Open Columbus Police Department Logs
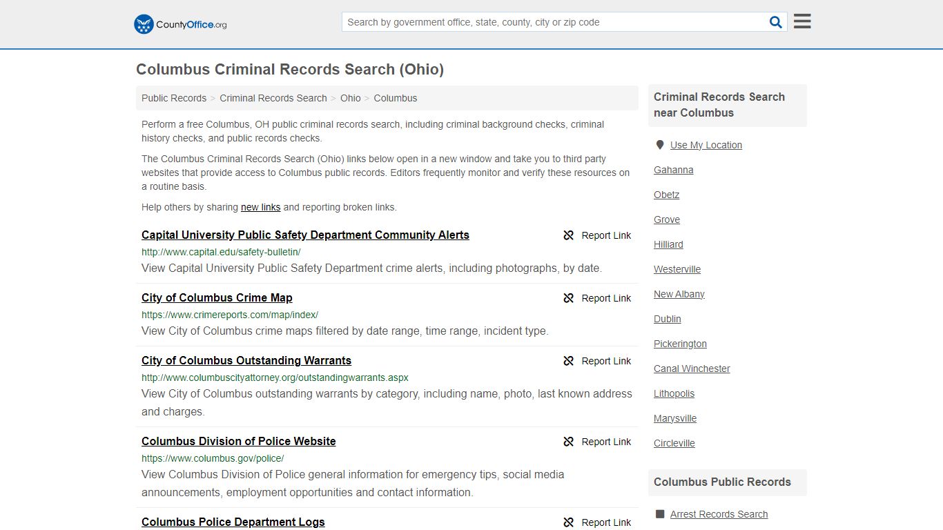 (233, 522)
